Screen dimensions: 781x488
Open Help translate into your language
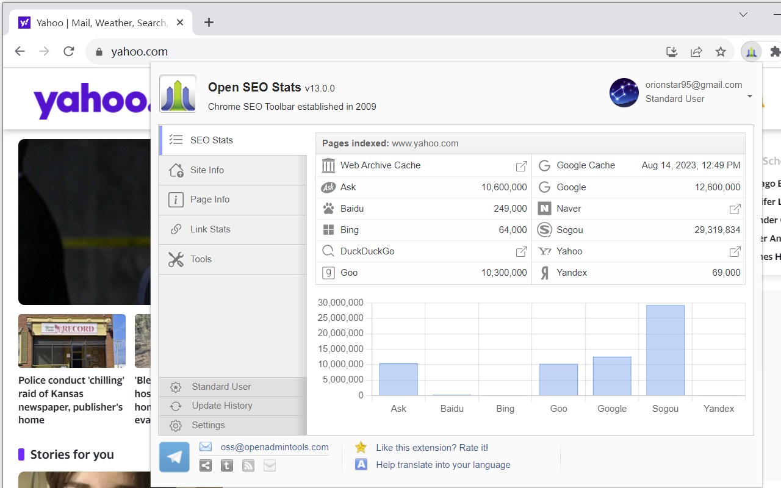(443, 465)
